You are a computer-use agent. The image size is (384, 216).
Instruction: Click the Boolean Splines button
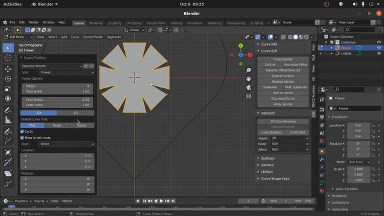(283, 82)
